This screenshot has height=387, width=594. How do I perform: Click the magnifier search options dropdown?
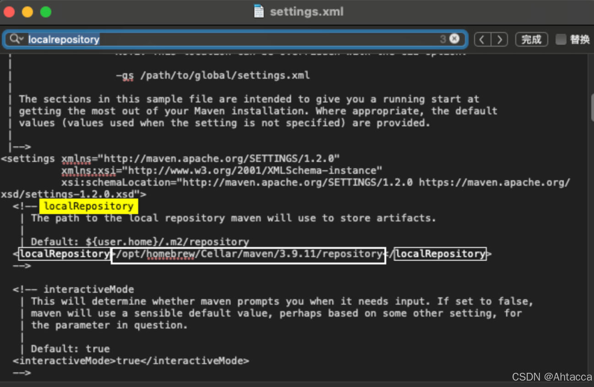16,39
